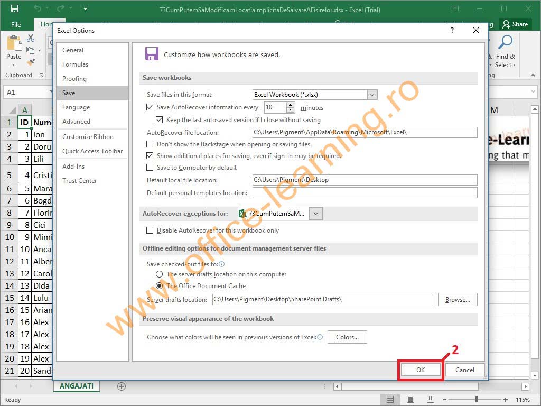Open the Advanced category in Excel Options
The height and width of the screenshot is (406, 541).
tap(92, 122)
